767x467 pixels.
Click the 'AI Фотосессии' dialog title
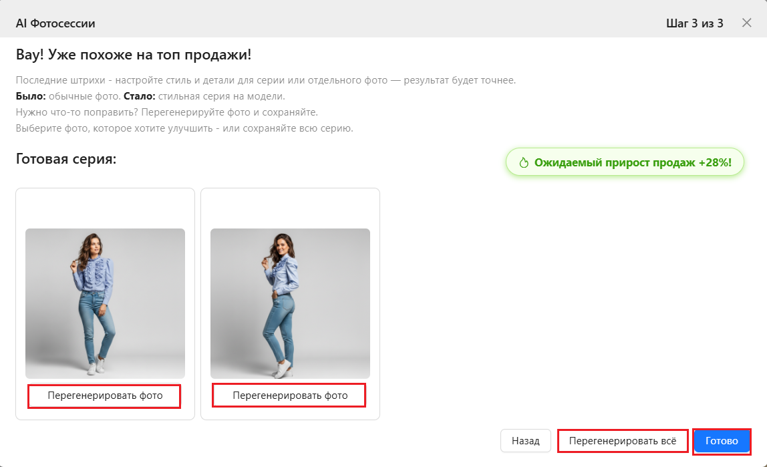click(x=55, y=23)
